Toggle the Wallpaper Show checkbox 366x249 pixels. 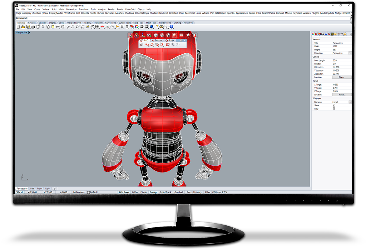click(334, 105)
